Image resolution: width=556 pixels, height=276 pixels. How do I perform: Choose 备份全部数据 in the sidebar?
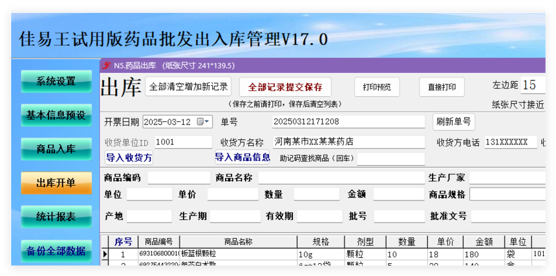pos(56,251)
